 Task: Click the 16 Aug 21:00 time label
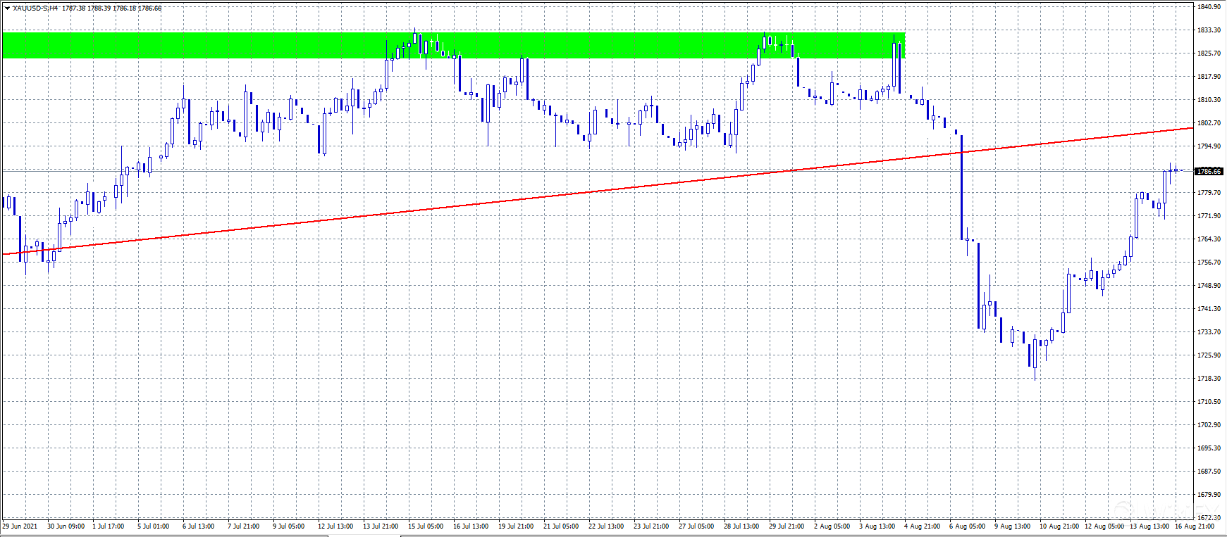tap(1194, 526)
